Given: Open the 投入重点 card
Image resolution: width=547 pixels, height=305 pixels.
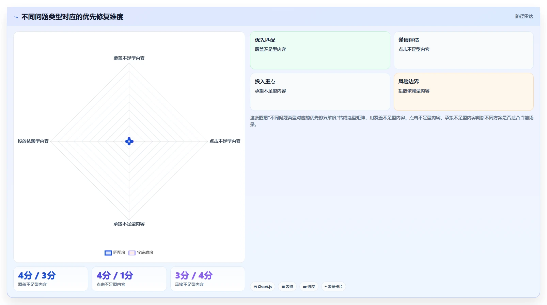Looking at the screenshot, I should point(320,92).
